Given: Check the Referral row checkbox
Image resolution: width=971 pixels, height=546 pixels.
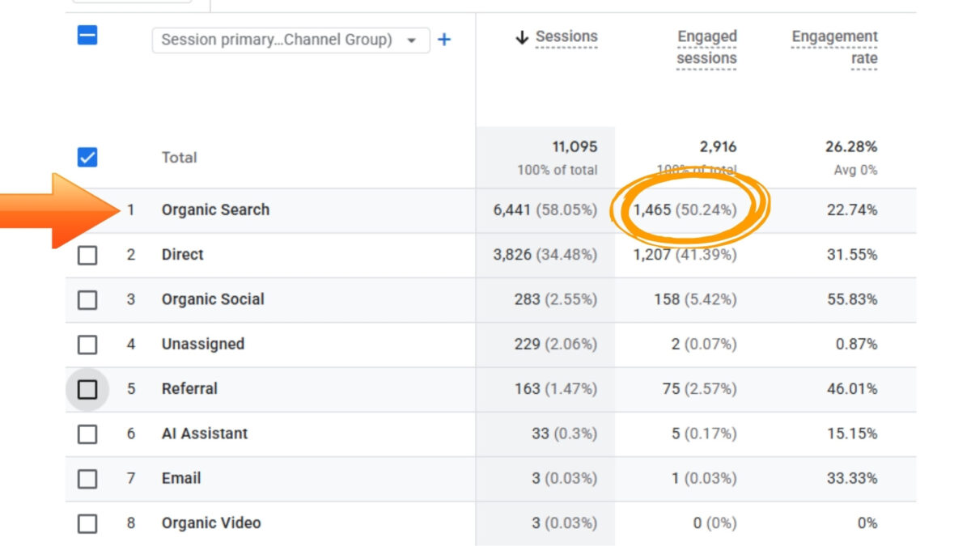Looking at the screenshot, I should click(87, 389).
